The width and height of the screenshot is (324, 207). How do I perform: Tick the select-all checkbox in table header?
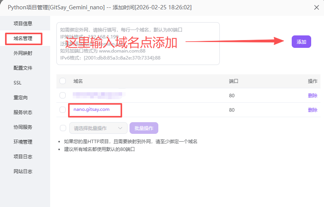(63, 81)
